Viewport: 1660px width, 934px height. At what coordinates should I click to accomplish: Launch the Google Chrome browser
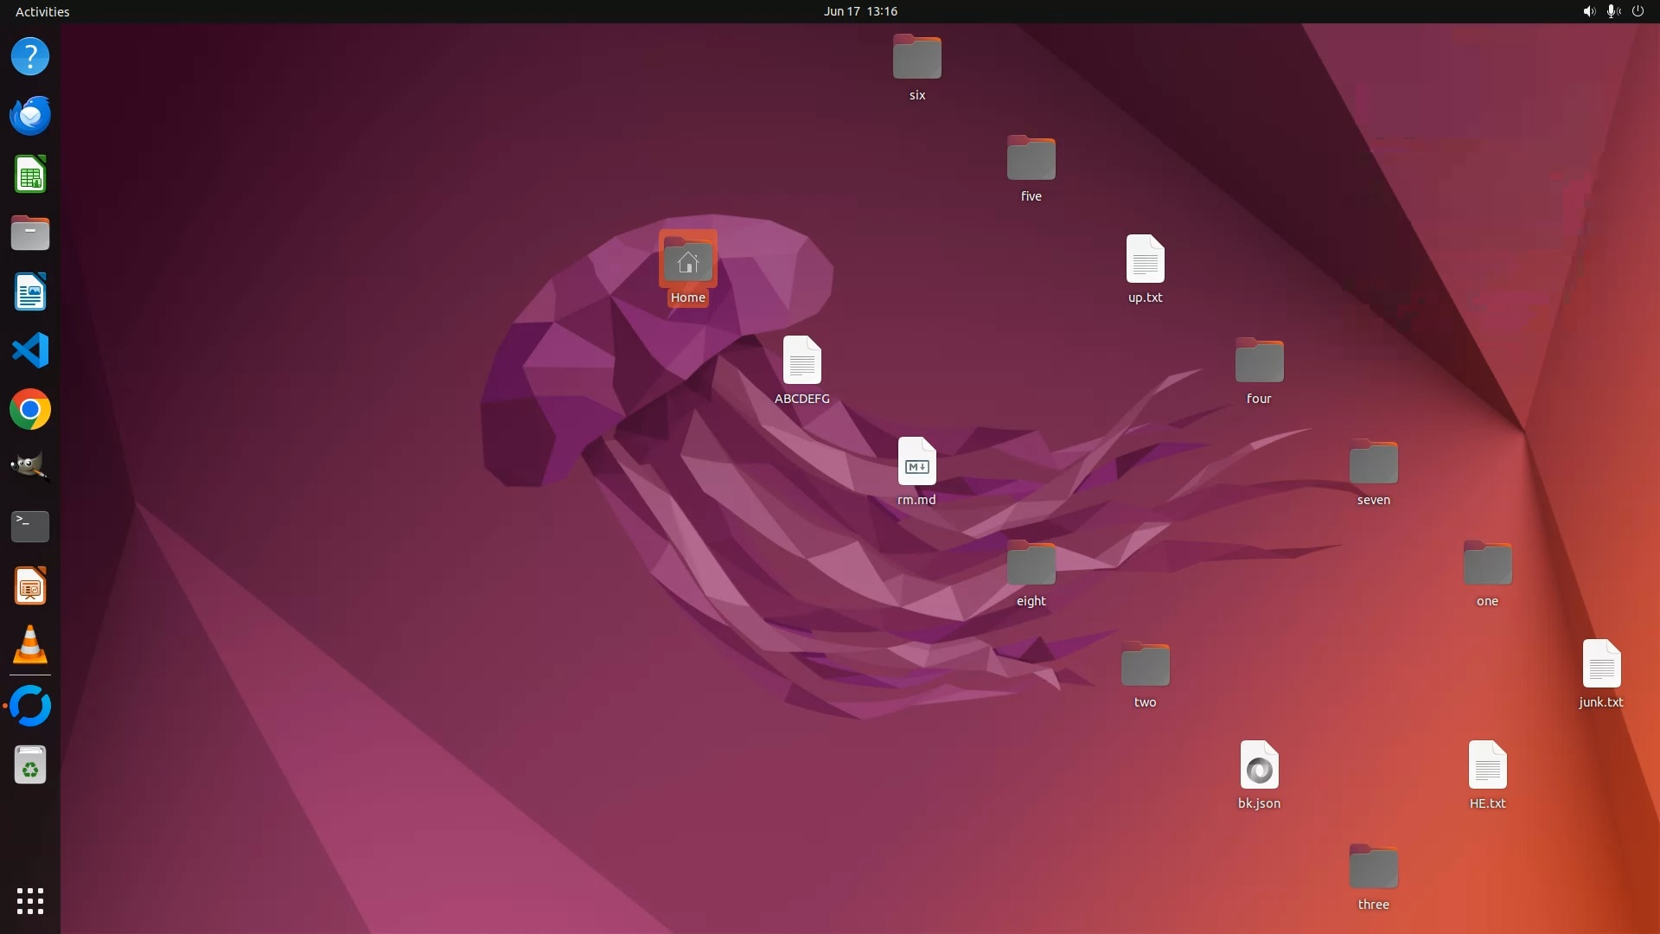click(x=30, y=410)
